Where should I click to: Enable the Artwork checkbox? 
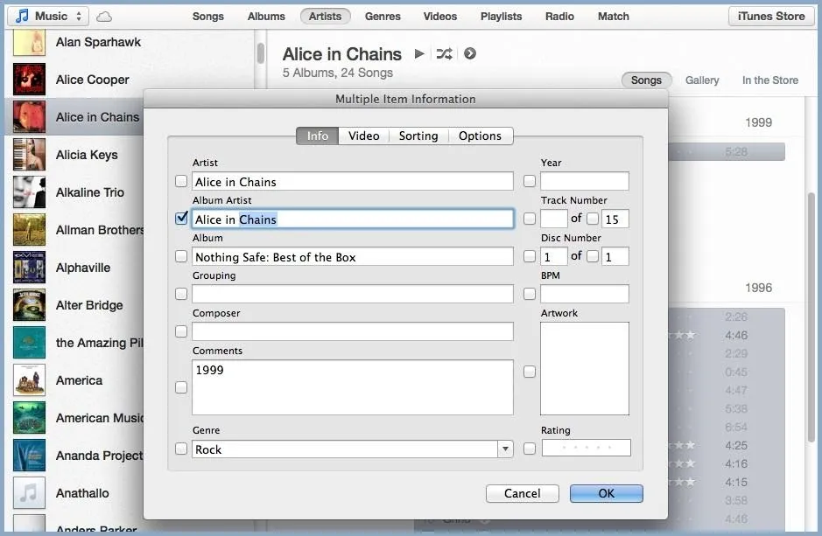530,372
